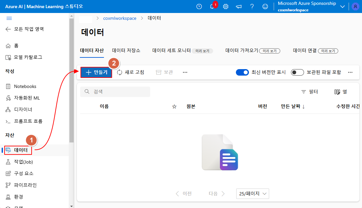
Task: Switch to the 데이터 세트 모니터 tab
Action: click(171, 51)
